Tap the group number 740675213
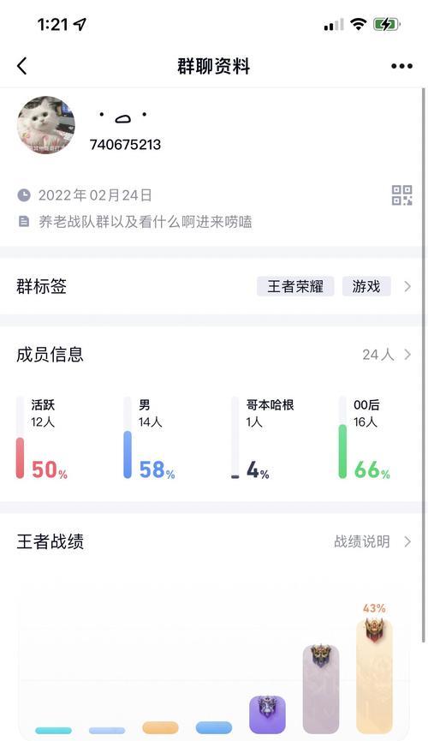 [125, 145]
